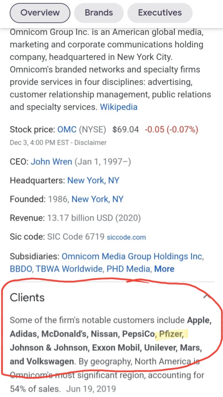
Task: Open the TBWA Worldwide link
Action: tap(69, 269)
